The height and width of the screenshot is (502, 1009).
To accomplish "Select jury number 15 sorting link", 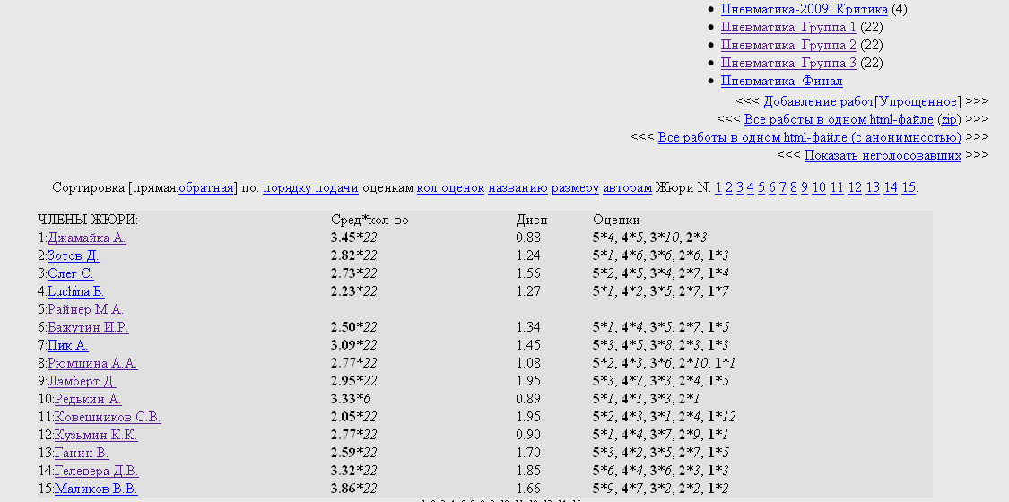I will (x=909, y=187).
